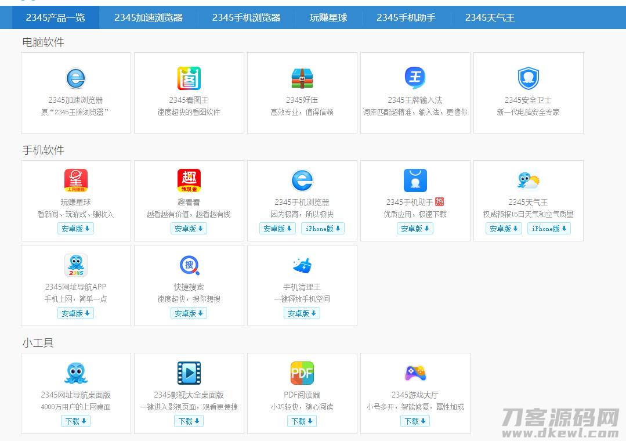626x441 pixels.
Task: Open the 2345天气王 tab
Action: pyautogui.click(x=490, y=17)
